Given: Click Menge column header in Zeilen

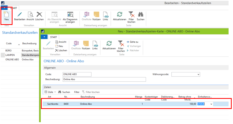Looking at the screenshot, I should [x=139, y=97].
